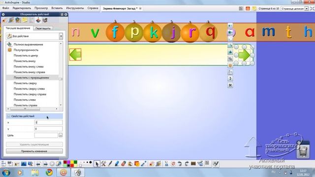Click the red Reset Page icon
This screenshot has height=177, width=315.
click(x=173, y=164)
